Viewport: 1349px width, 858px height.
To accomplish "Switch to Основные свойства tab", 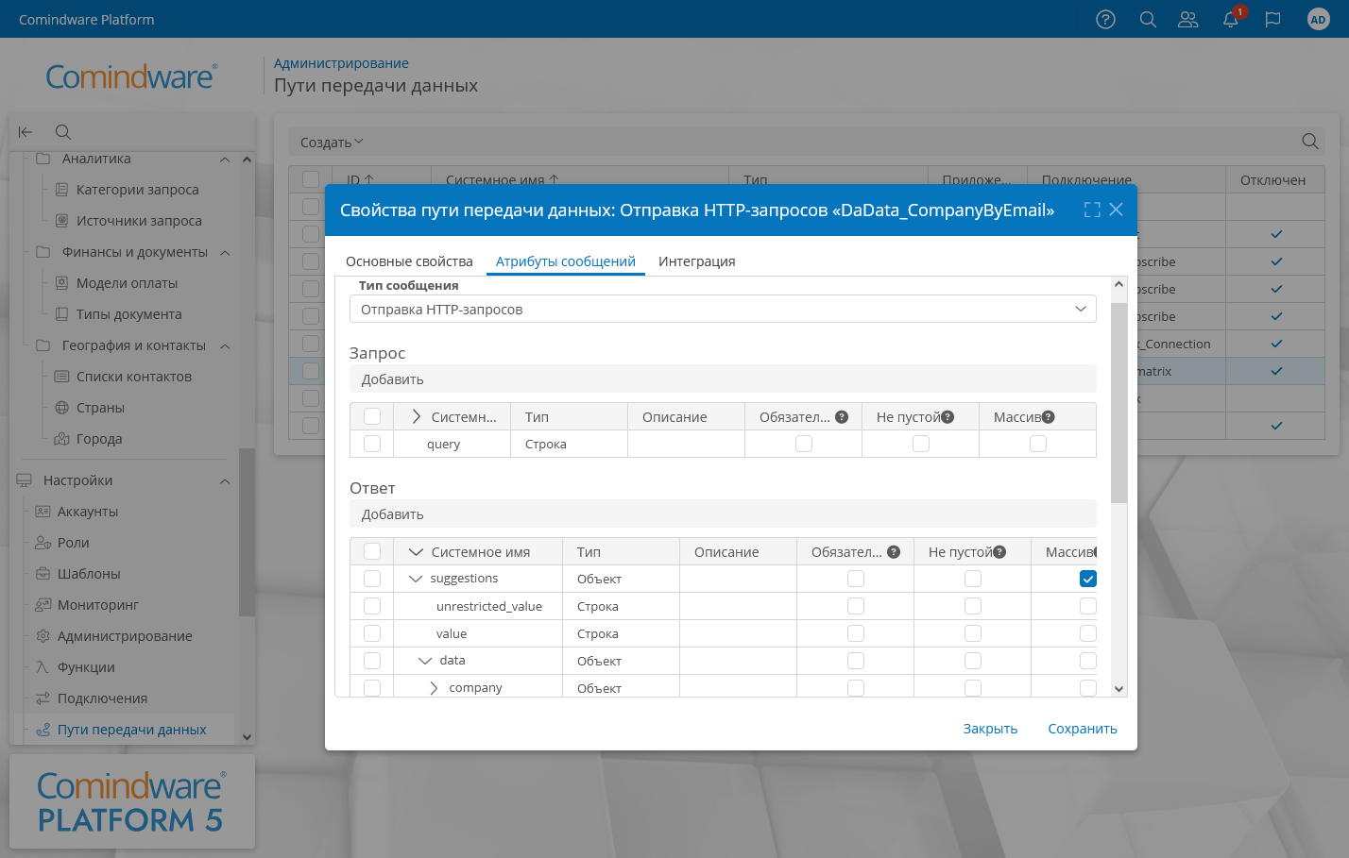I will click(x=409, y=261).
